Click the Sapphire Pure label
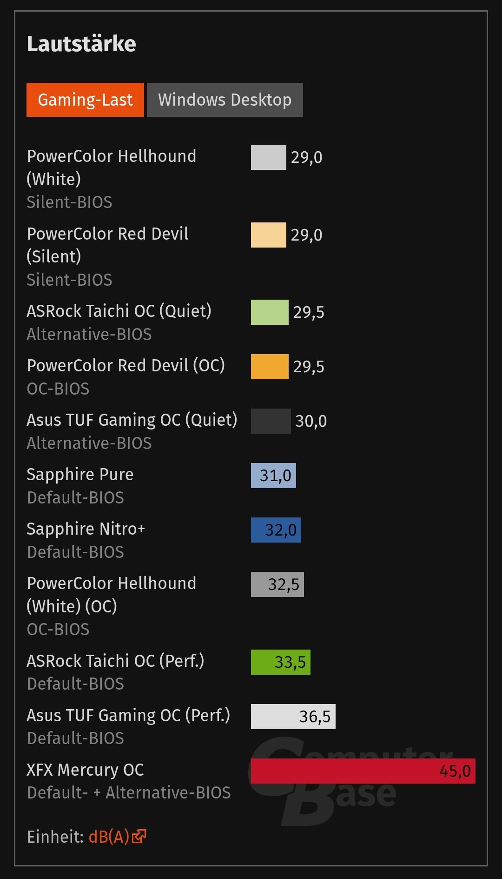Image resolution: width=502 pixels, height=879 pixels. pos(80,475)
